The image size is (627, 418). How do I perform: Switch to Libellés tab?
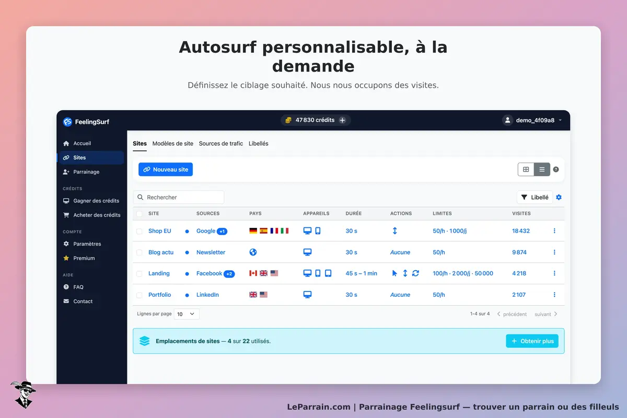point(259,143)
